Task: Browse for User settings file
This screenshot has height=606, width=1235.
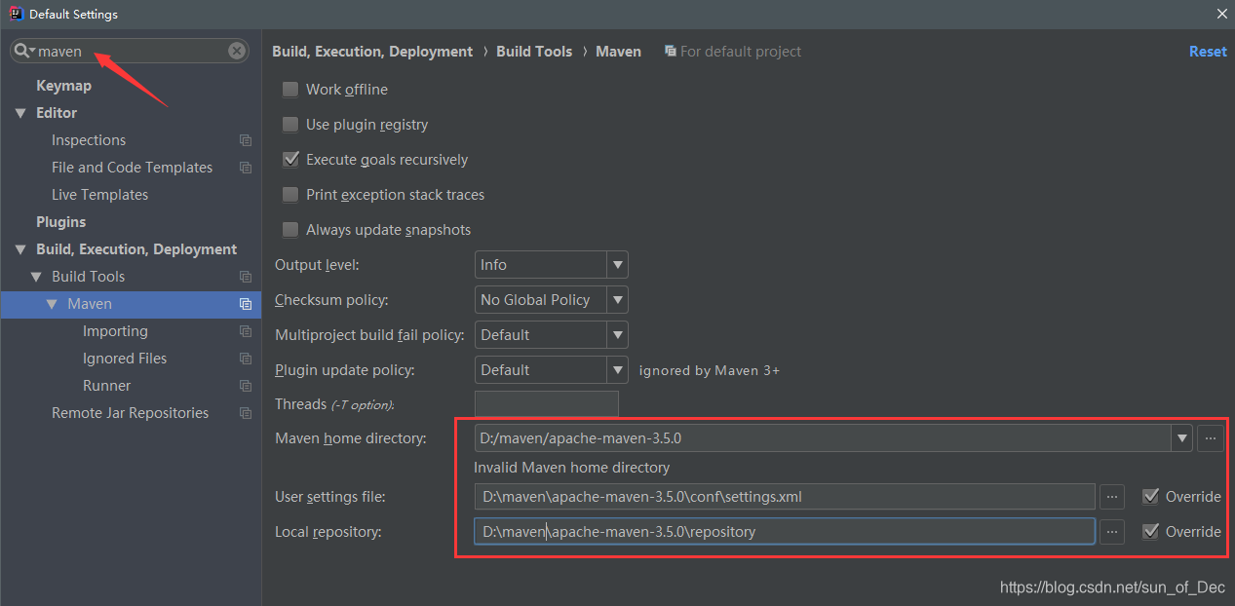Action: coord(1112,497)
